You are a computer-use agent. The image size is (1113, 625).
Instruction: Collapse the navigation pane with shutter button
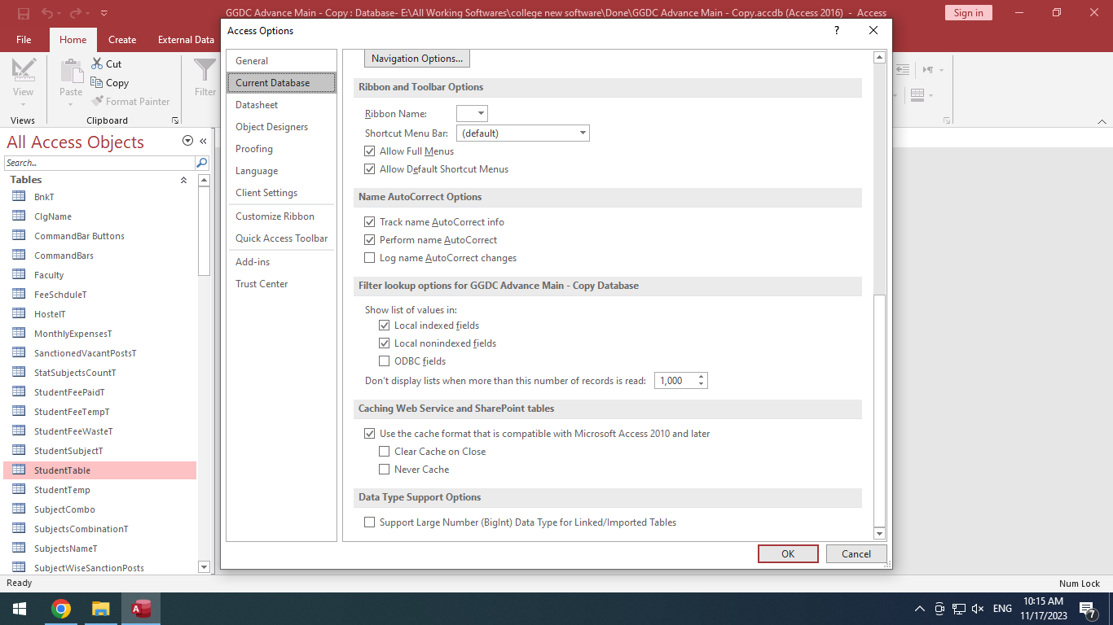[203, 141]
